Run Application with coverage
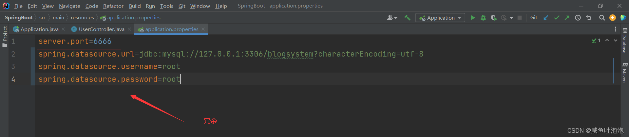This screenshot has height=137, width=629. (494, 18)
